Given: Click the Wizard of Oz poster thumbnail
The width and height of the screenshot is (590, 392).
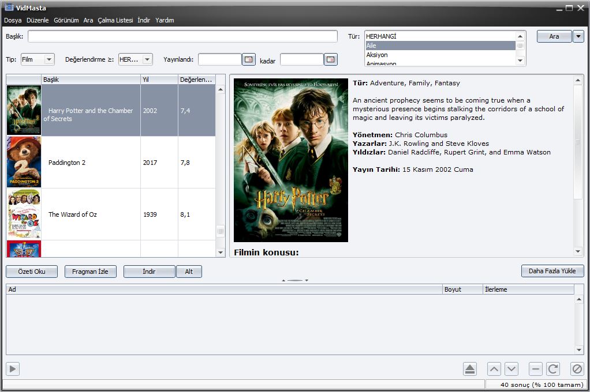Looking at the screenshot, I should pyautogui.click(x=24, y=214).
